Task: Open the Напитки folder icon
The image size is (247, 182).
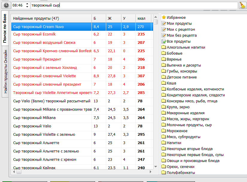Action: (164, 143)
